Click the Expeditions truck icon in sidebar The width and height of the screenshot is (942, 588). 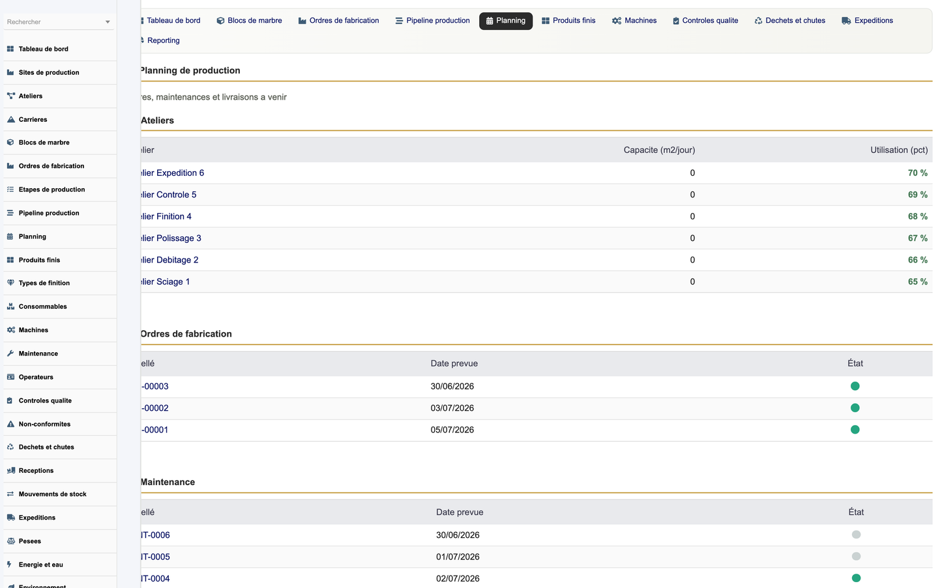(10, 518)
